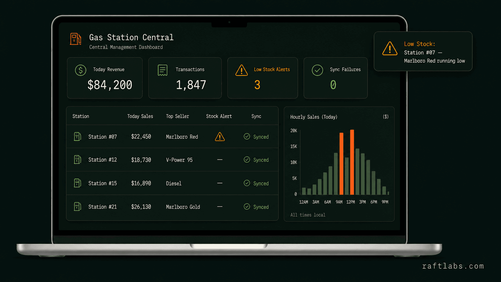Click the synced check icon for Station #21
Image resolution: width=501 pixels, height=282 pixels.
(x=247, y=206)
